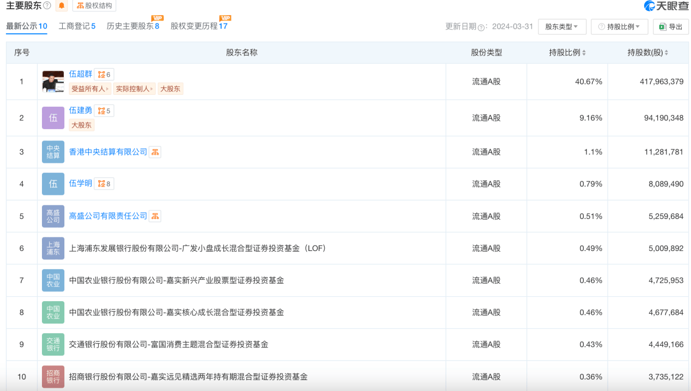This screenshot has height=391, width=691.
Task: Click the purple 伍 avatar for 伍建勇
Action: [53, 118]
